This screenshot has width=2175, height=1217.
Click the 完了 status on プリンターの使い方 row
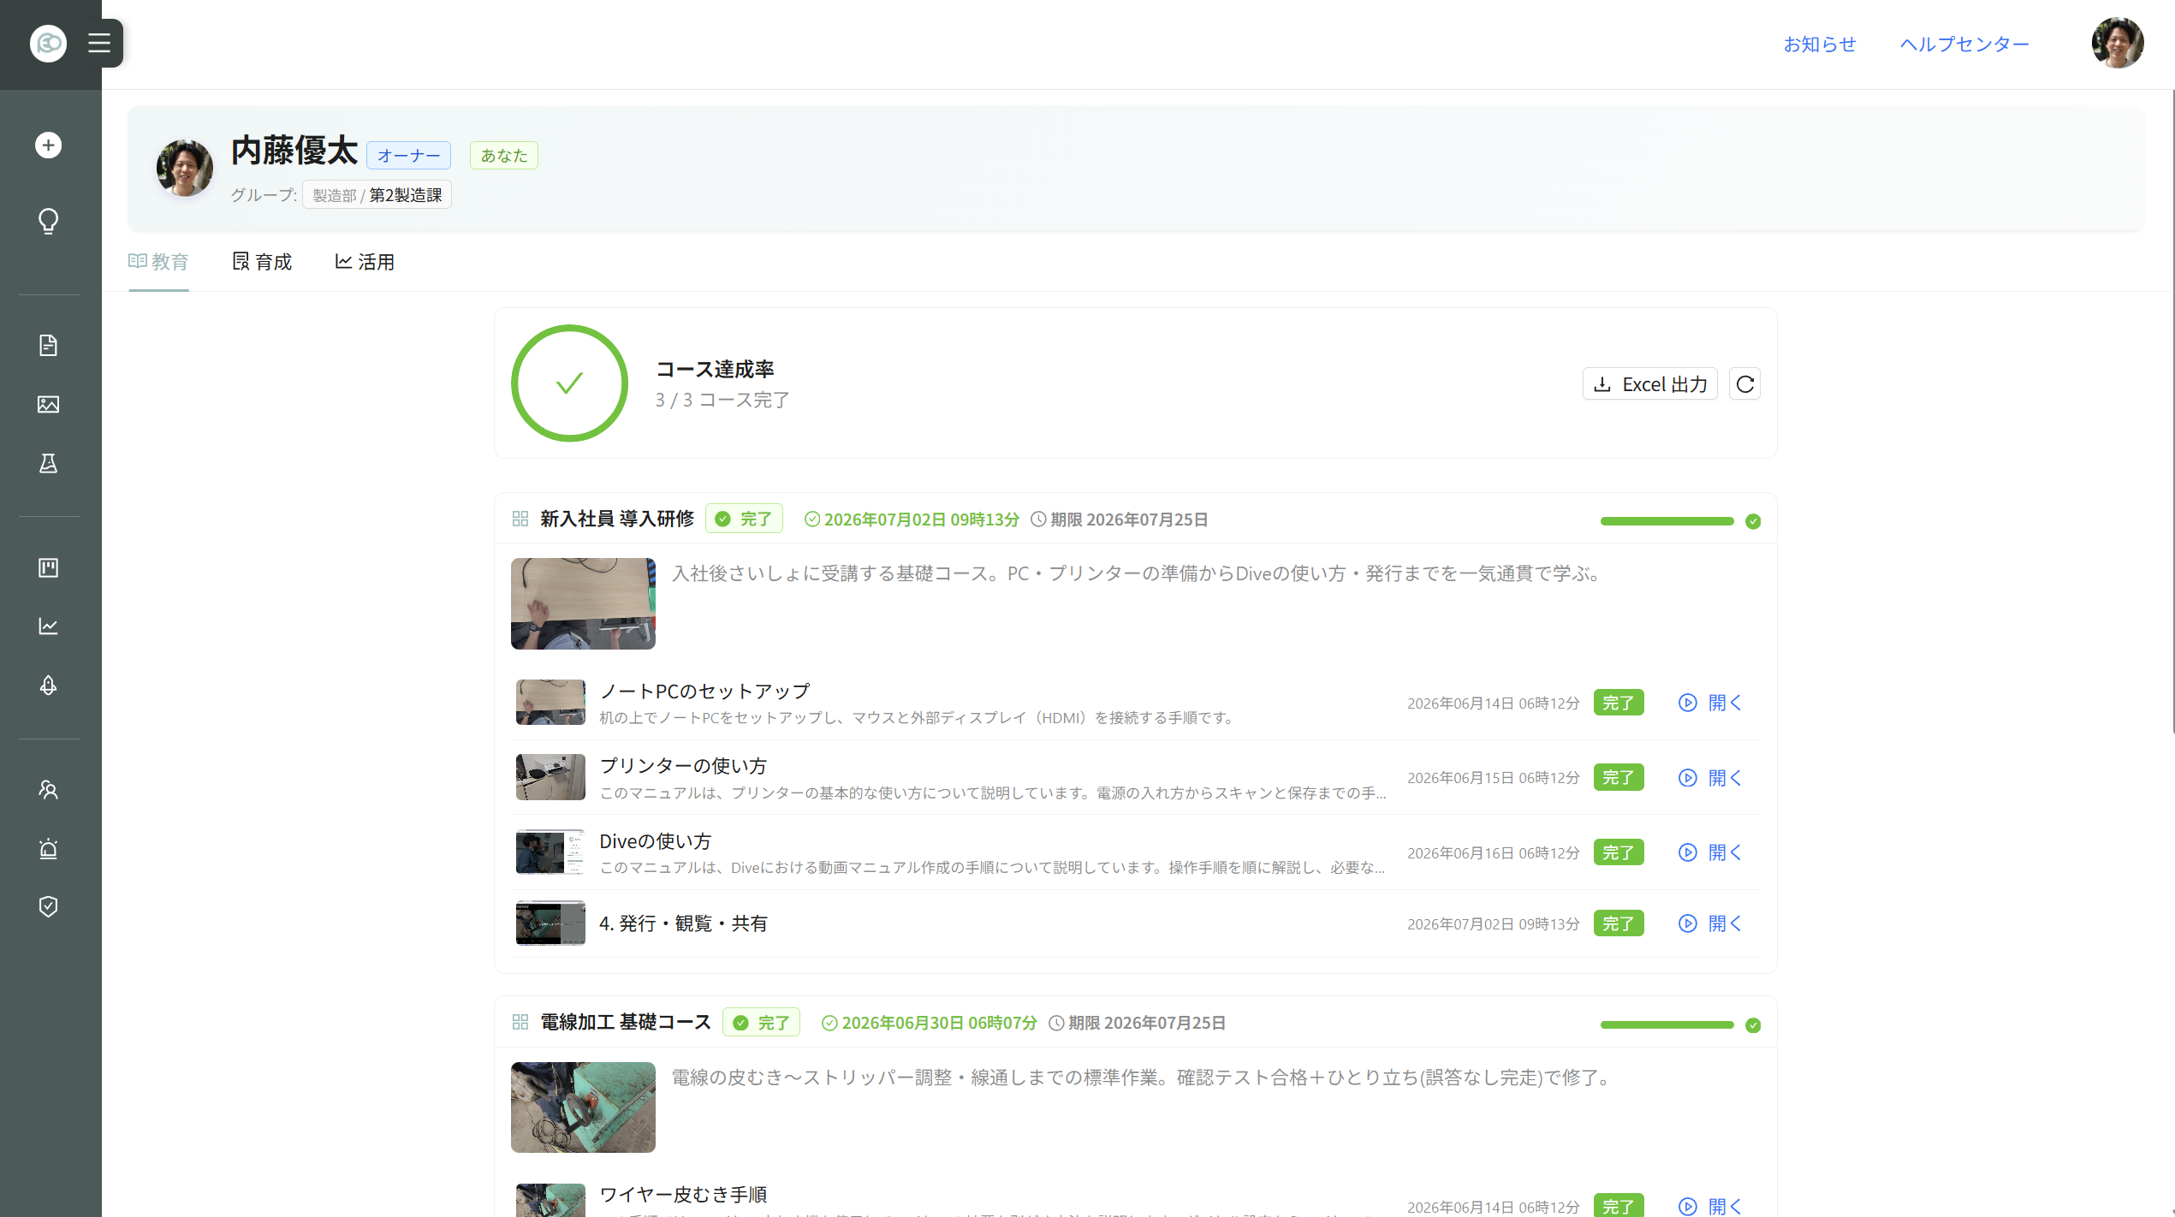pyautogui.click(x=1619, y=778)
